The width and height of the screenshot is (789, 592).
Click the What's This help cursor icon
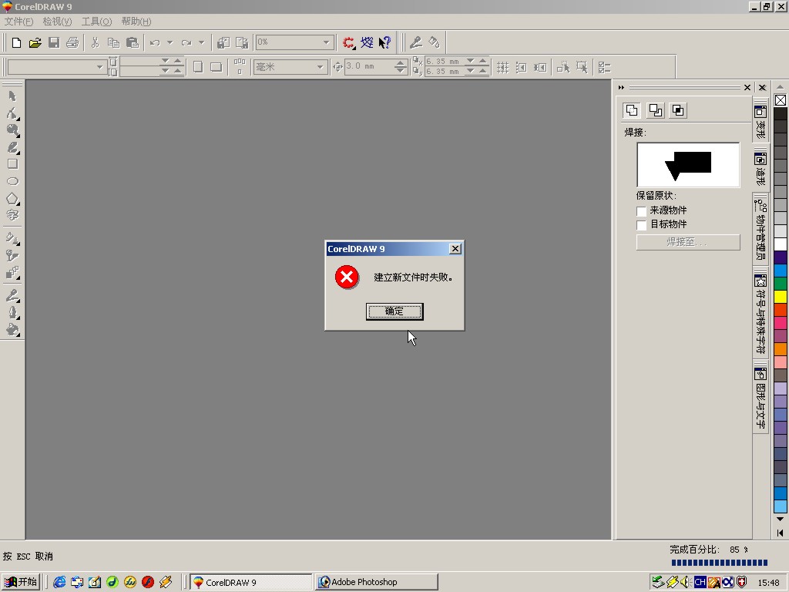click(385, 43)
